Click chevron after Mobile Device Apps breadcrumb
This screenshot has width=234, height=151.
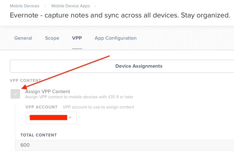[x=95, y=6]
